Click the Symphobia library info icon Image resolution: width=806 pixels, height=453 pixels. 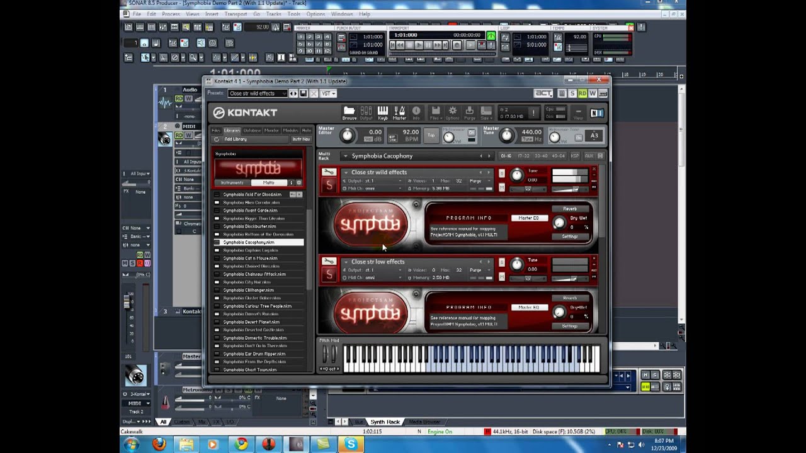click(292, 182)
